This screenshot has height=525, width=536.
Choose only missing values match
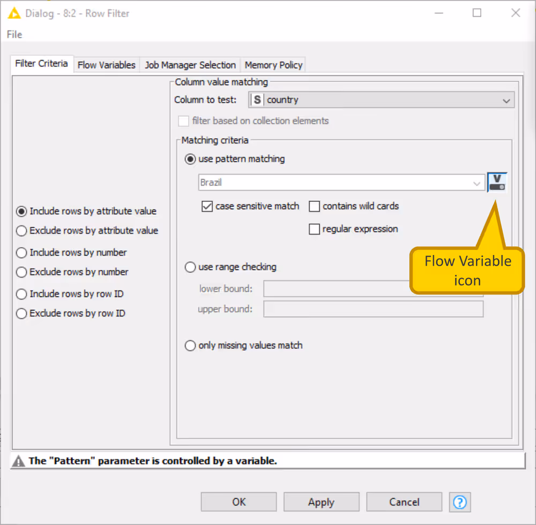point(190,346)
